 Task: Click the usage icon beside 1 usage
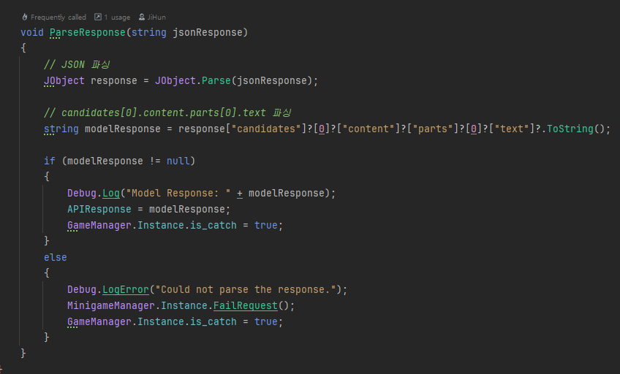(x=97, y=17)
